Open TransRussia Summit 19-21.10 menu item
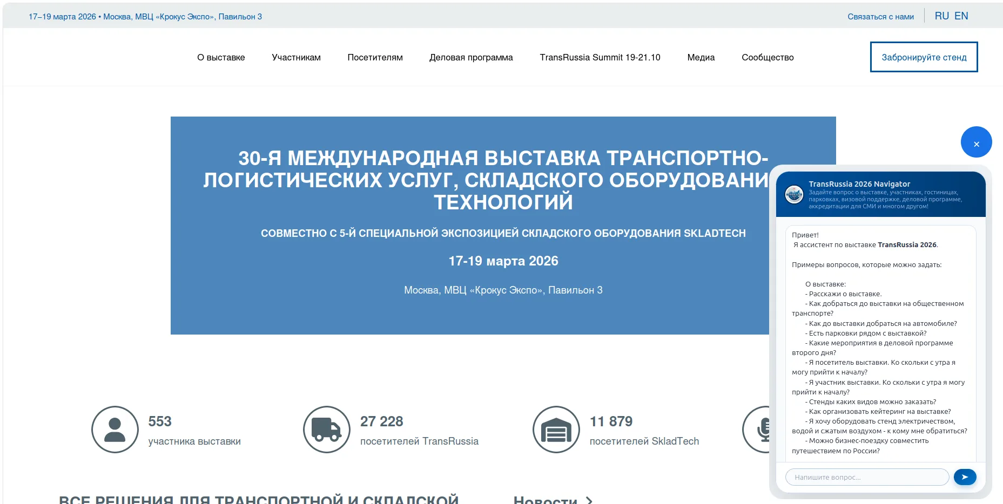The height and width of the screenshot is (504, 1003). point(600,57)
